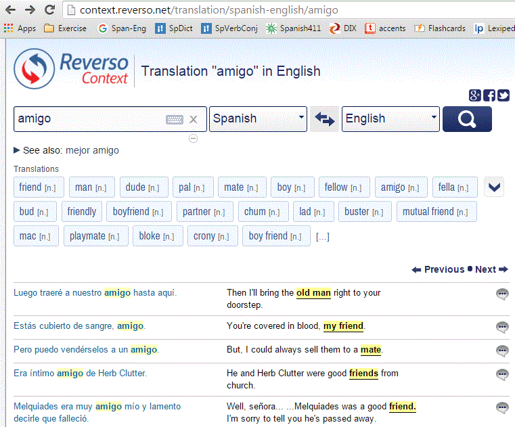Open comment bubble for 'old man' example
Screen dimensions: 515x427
502,294
